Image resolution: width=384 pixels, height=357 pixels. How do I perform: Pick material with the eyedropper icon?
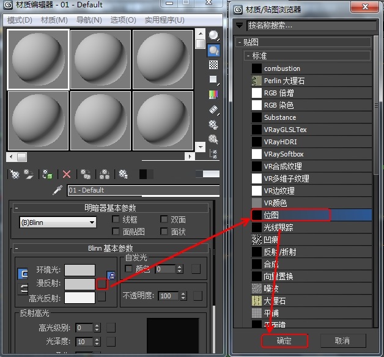(57, 190)
